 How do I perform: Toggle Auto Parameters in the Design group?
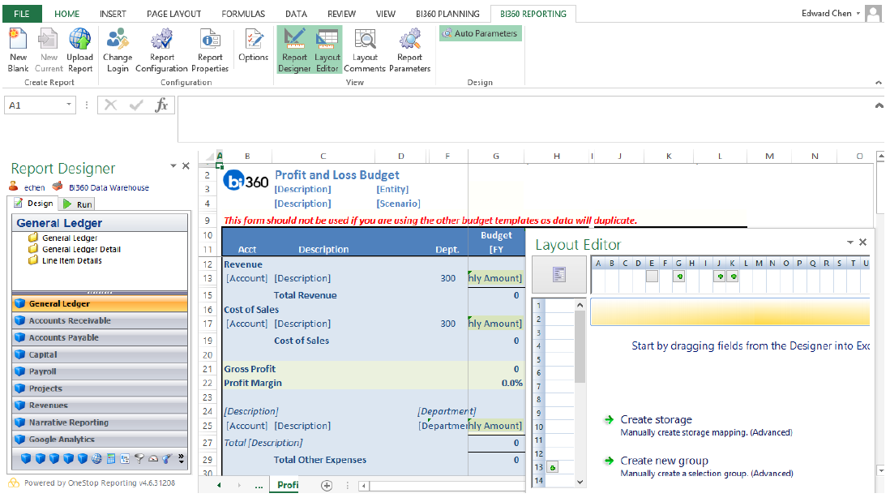[x=480, y=33]
